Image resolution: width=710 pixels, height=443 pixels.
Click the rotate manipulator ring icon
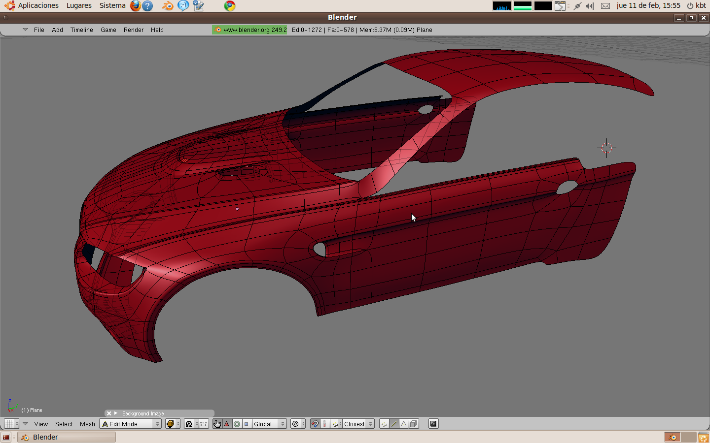pos(237,424)
